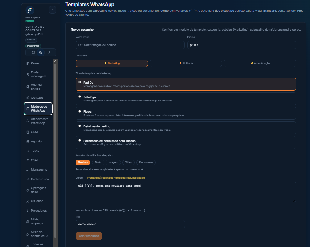Click the Atendimento WhatsApp headset icon

pos(28,121)
